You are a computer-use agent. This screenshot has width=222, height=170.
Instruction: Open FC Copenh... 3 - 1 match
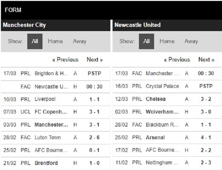[55, 112]
